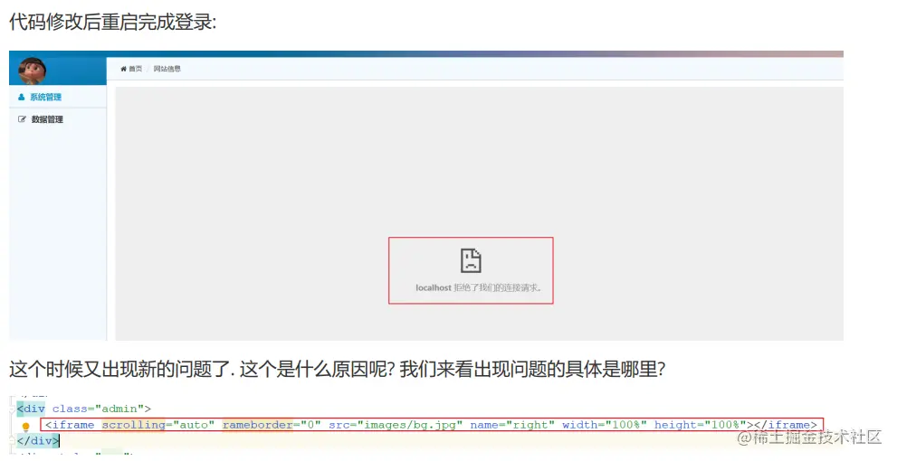This screenshot has width=897, height=461.
Task: Click the sad page error icon
Action: coord(471,260)
